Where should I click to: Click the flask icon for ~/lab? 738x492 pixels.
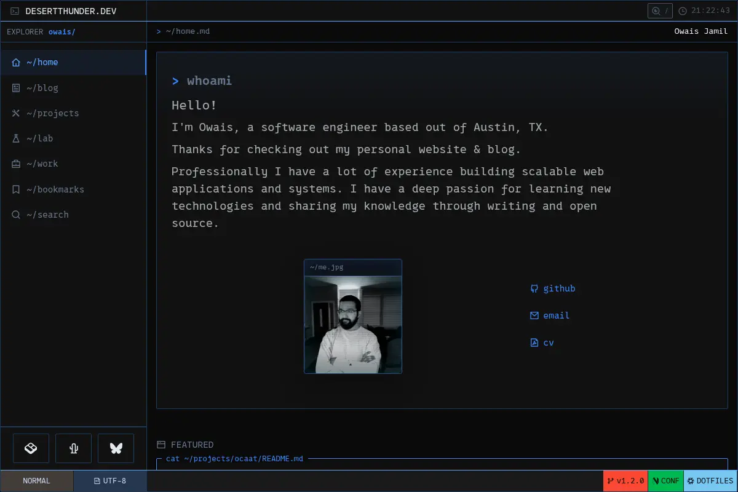pyautogui.click(x=16, y=138)
